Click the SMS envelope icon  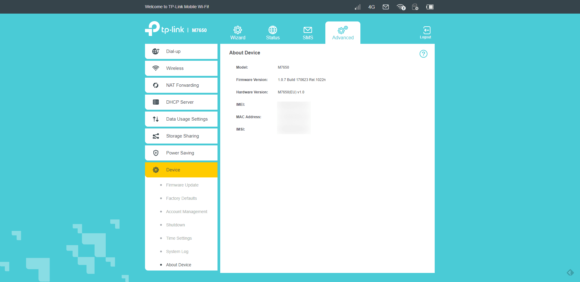click(x=308, y=30)
